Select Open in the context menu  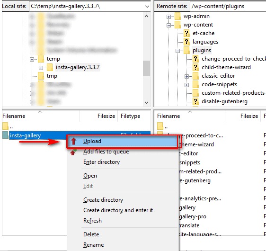click(x=123, y=176)
